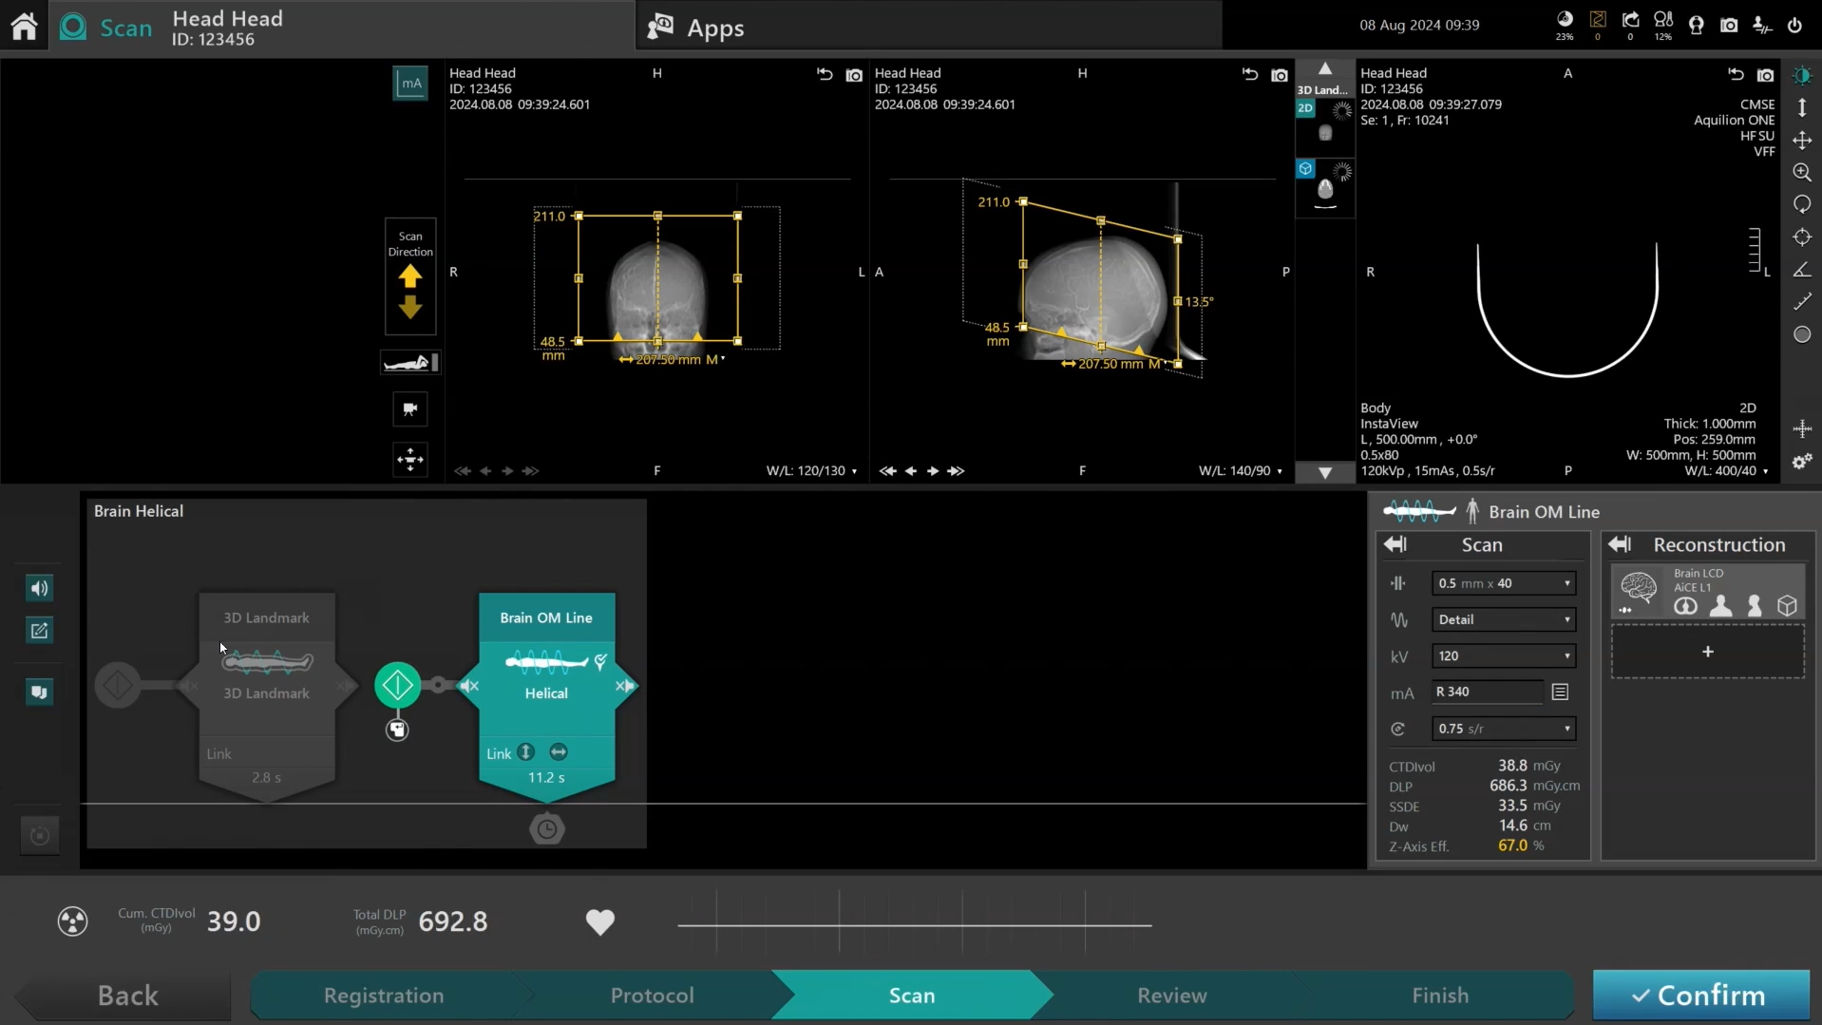Click the Confirm button
Image resolution: width=1822 pixels, height=1025 pixels.
coord(1700,996)
